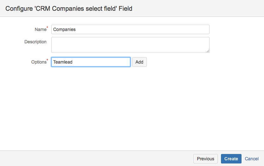The image size is (264, 166).
Task: Click the Cancel link
Action: click(252, 159)
